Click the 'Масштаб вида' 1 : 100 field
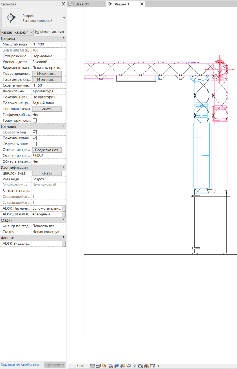The height and width of the screenshot is (369, 237). pyautogui.click(x=47, y=45)
